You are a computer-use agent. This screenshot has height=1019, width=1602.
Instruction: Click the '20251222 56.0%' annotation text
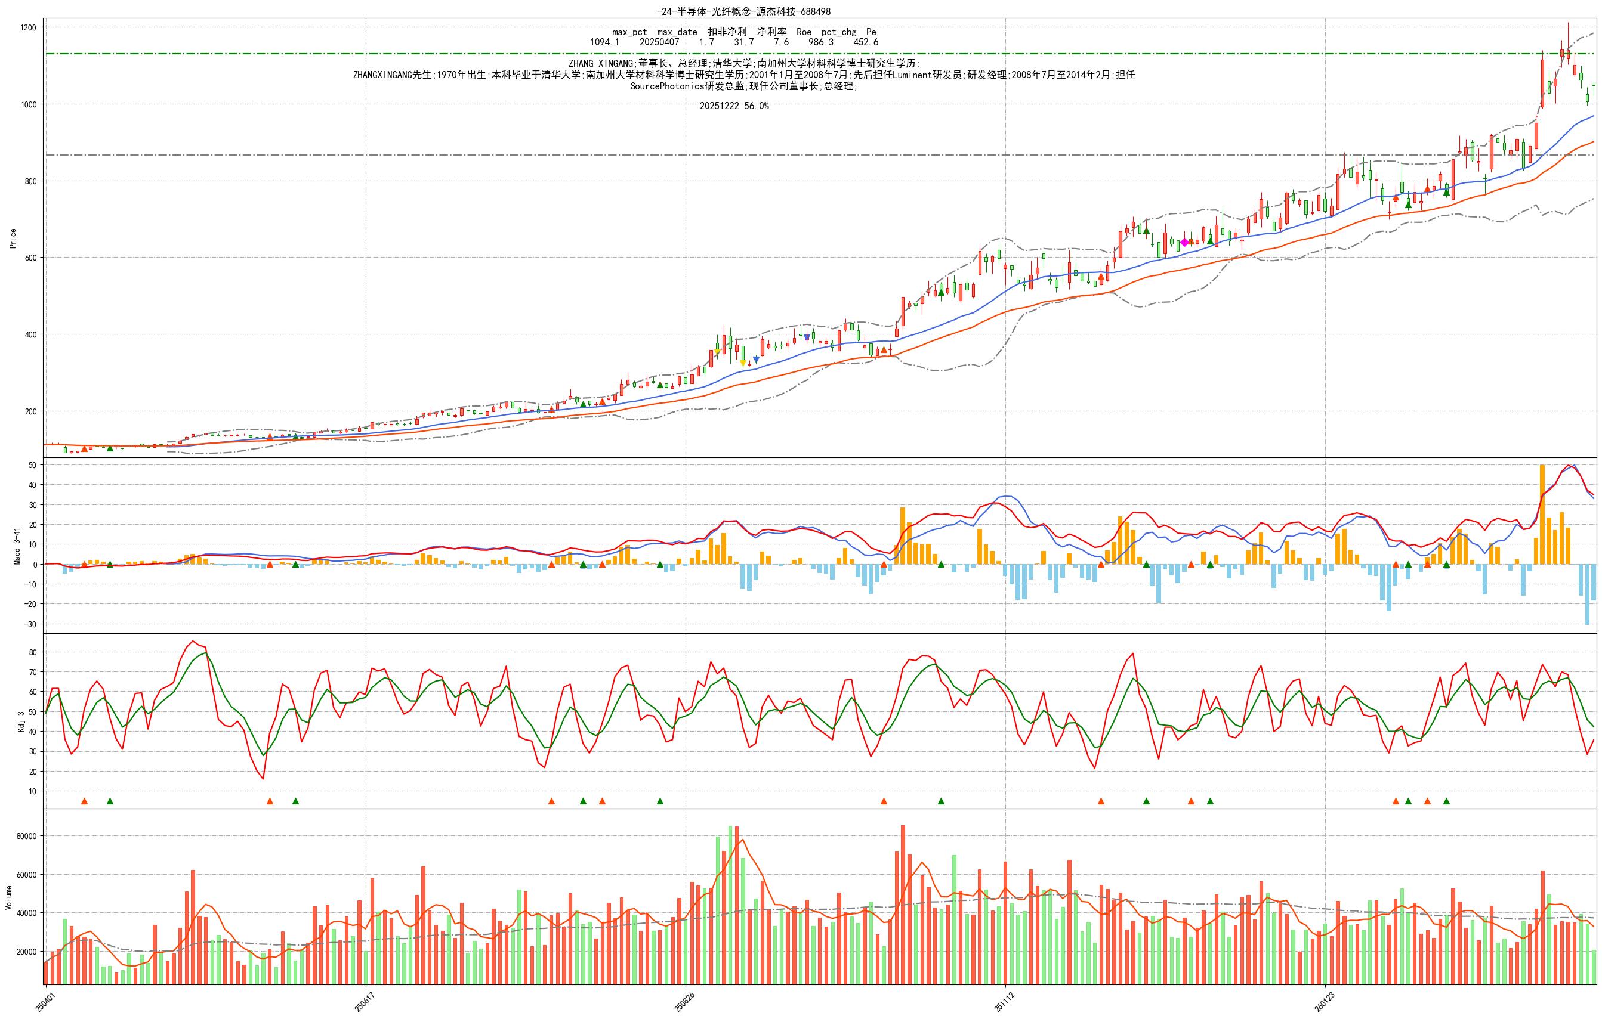click(734, 106)
